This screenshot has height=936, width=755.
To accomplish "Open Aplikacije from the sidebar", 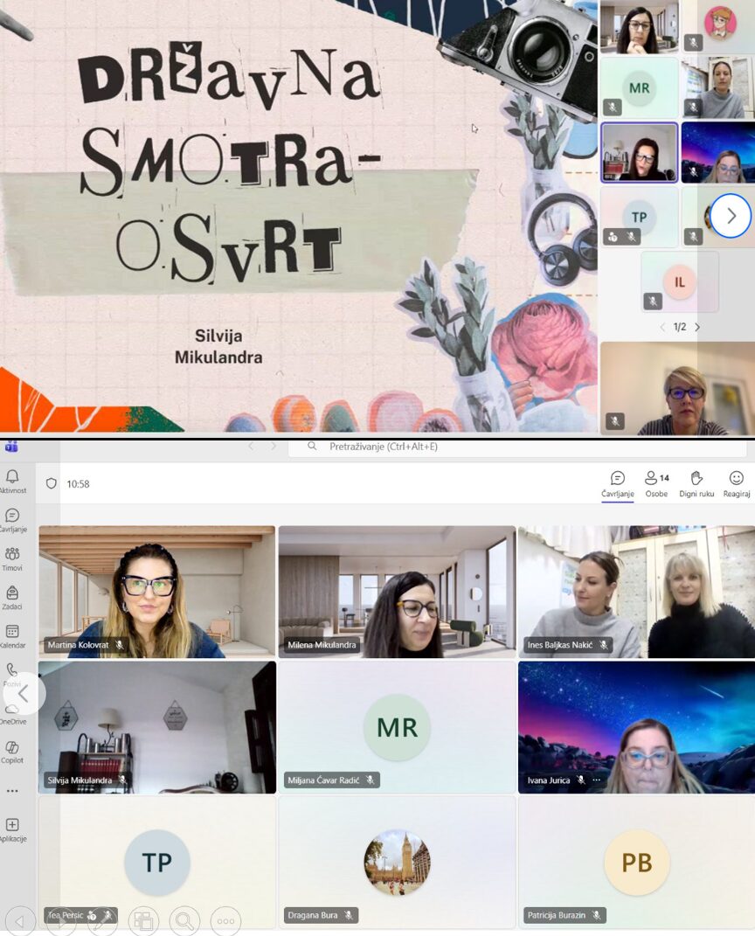I will coord(12,829).
